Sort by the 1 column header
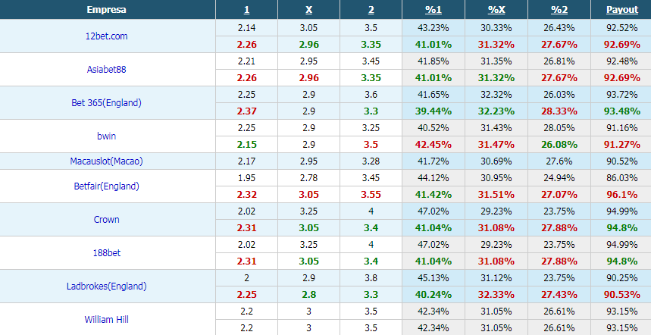This screenshot has height=335, width=651. click(x=246, y=10)
